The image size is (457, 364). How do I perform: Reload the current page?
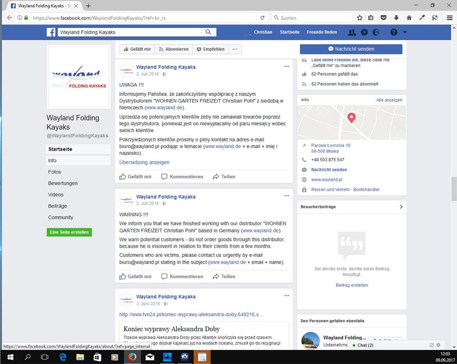262,18
